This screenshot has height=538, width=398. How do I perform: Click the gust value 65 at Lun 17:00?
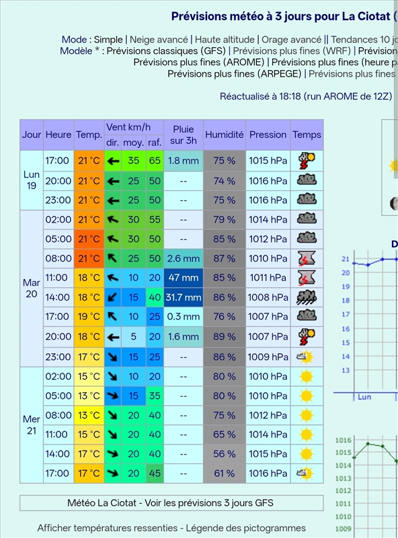click(x=155, y=161)
